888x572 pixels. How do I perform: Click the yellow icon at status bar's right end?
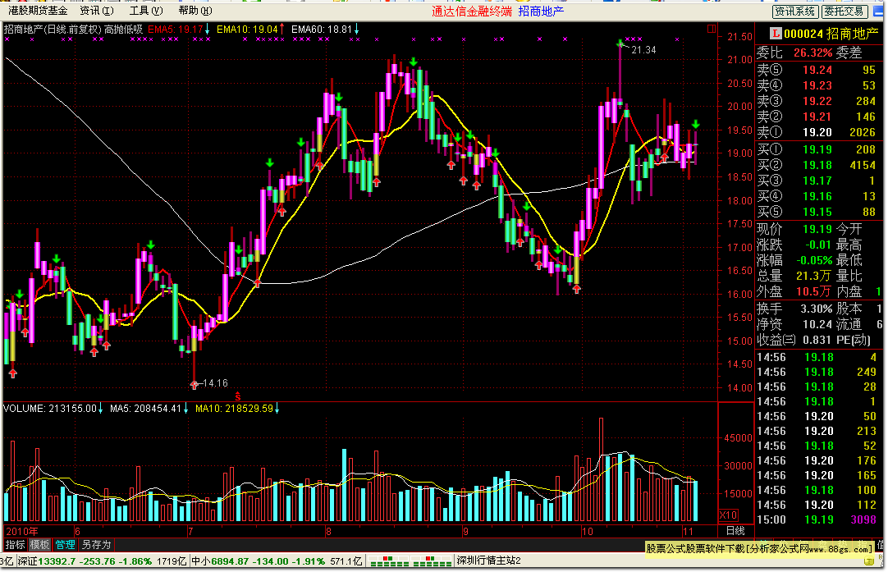tap(869, 561)
